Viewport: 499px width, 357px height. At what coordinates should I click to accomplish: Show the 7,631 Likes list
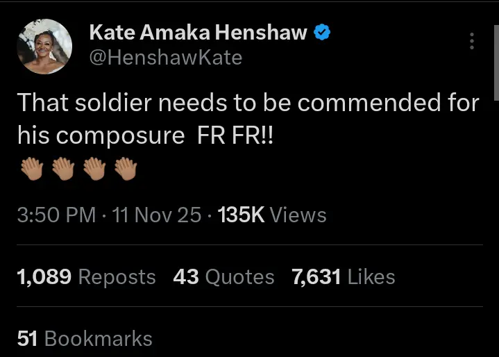[344, 277]
